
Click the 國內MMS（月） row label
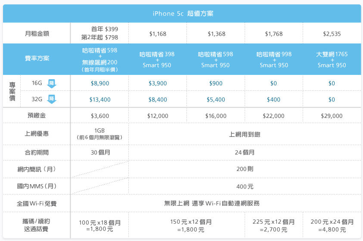tap(37, 186)
